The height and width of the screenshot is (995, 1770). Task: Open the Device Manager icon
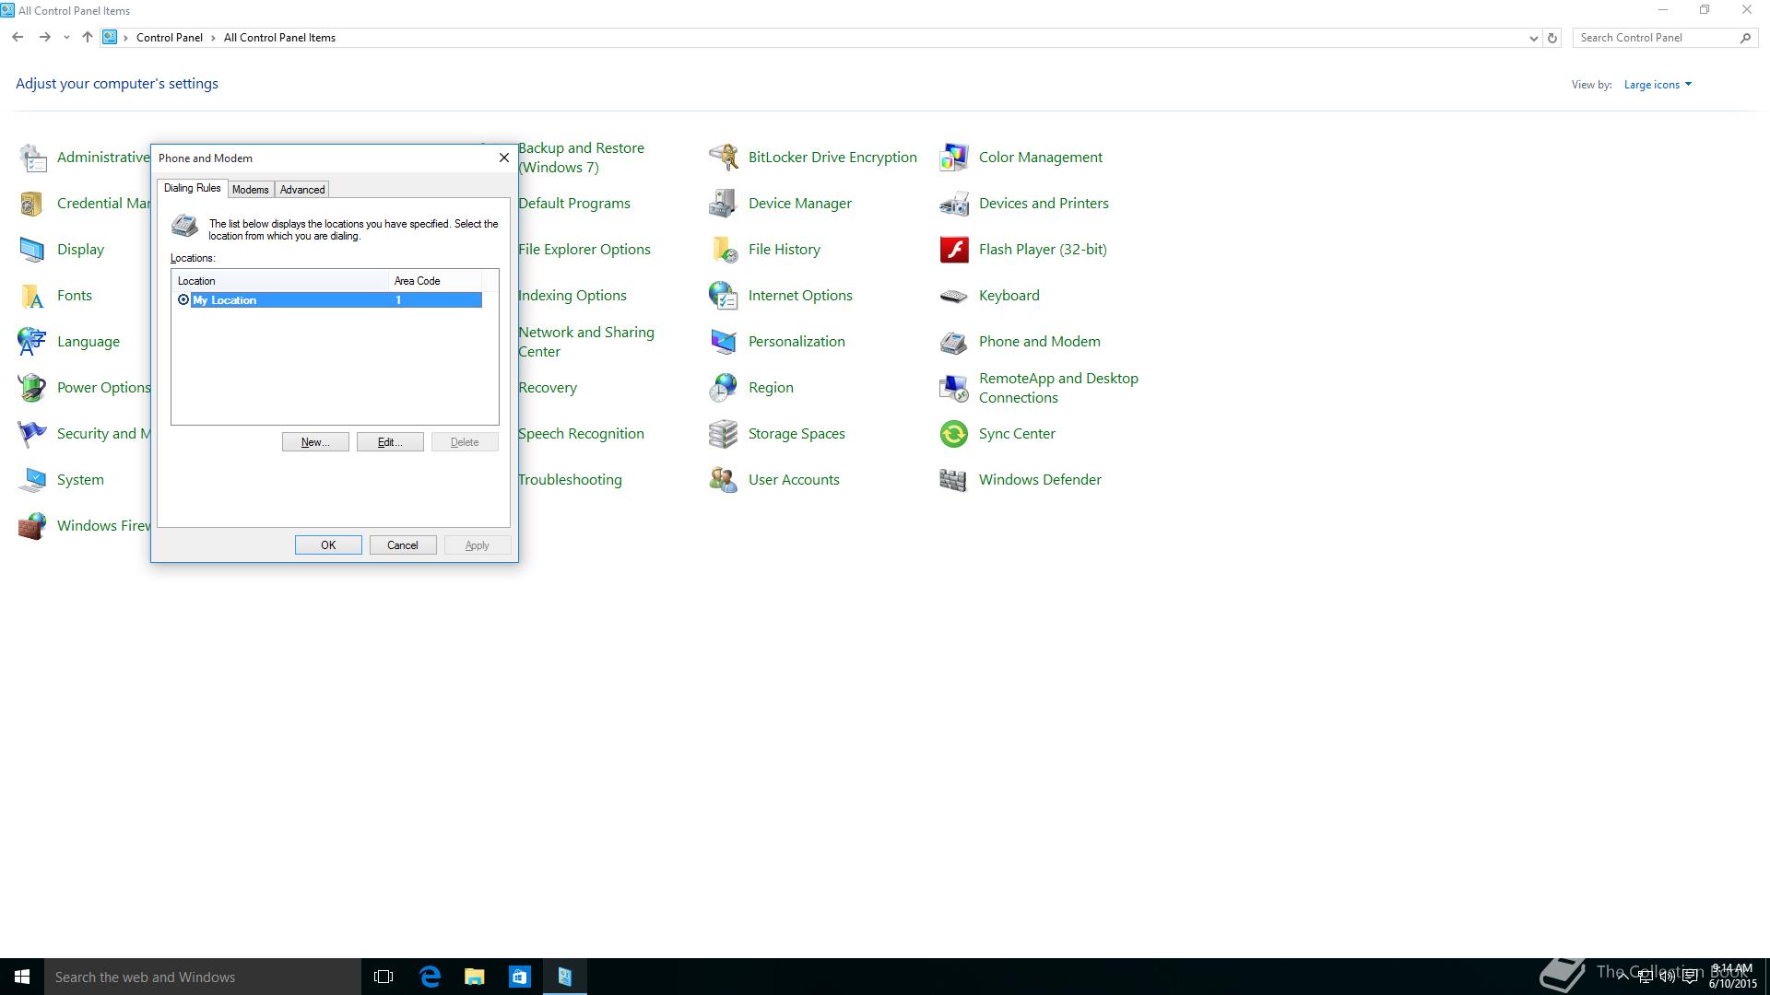(724, 204)
